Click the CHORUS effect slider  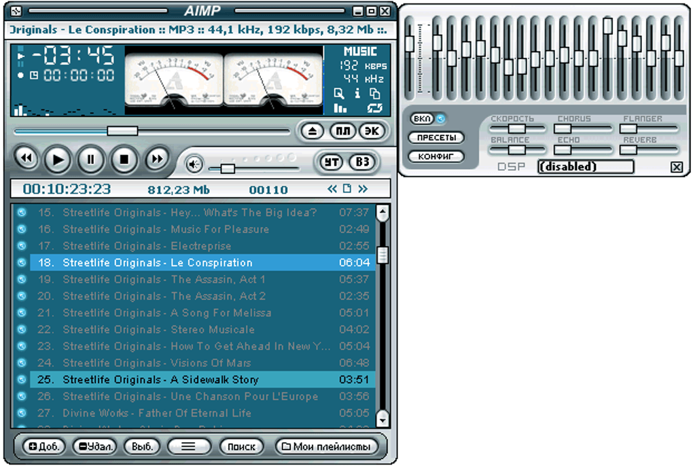(x=584, y=128)
